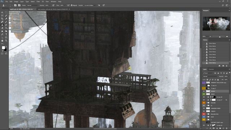Select the Eraser tool
The image size is (231, 130).
click(x=2, y=28)
